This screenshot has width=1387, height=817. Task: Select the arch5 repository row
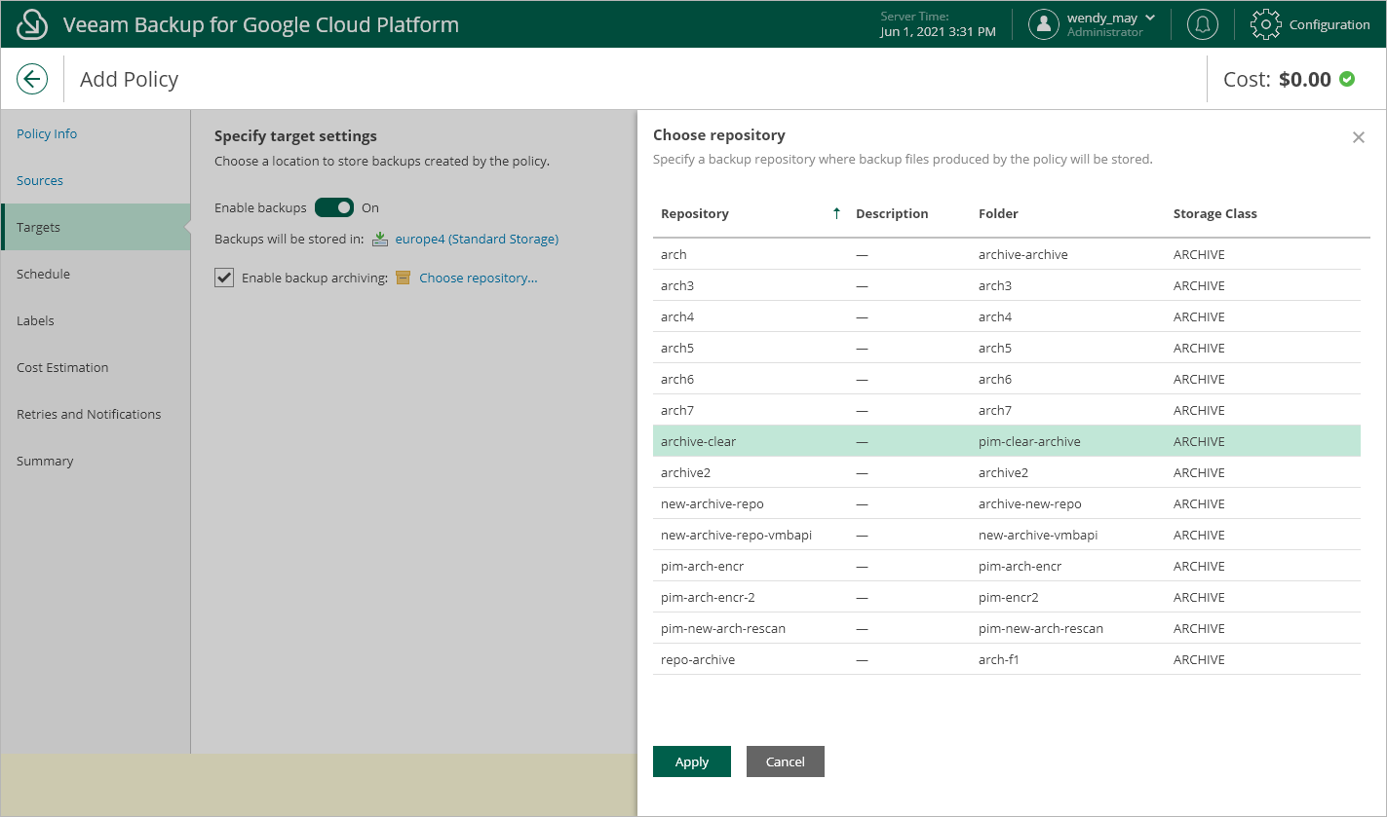[1007, 348]
